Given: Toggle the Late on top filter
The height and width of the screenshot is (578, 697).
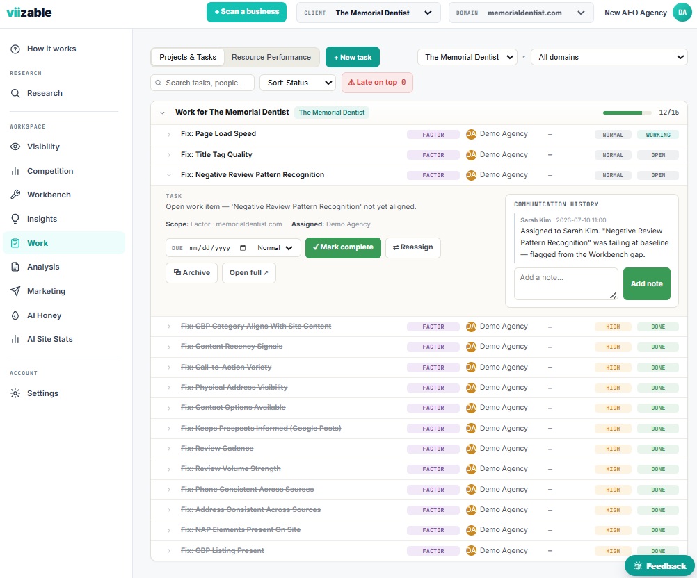Looking at the screenshot, I should (x=377, y=83).
